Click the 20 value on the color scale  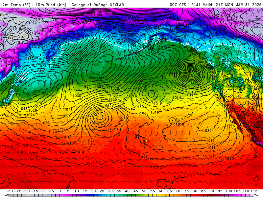[93, 191]
